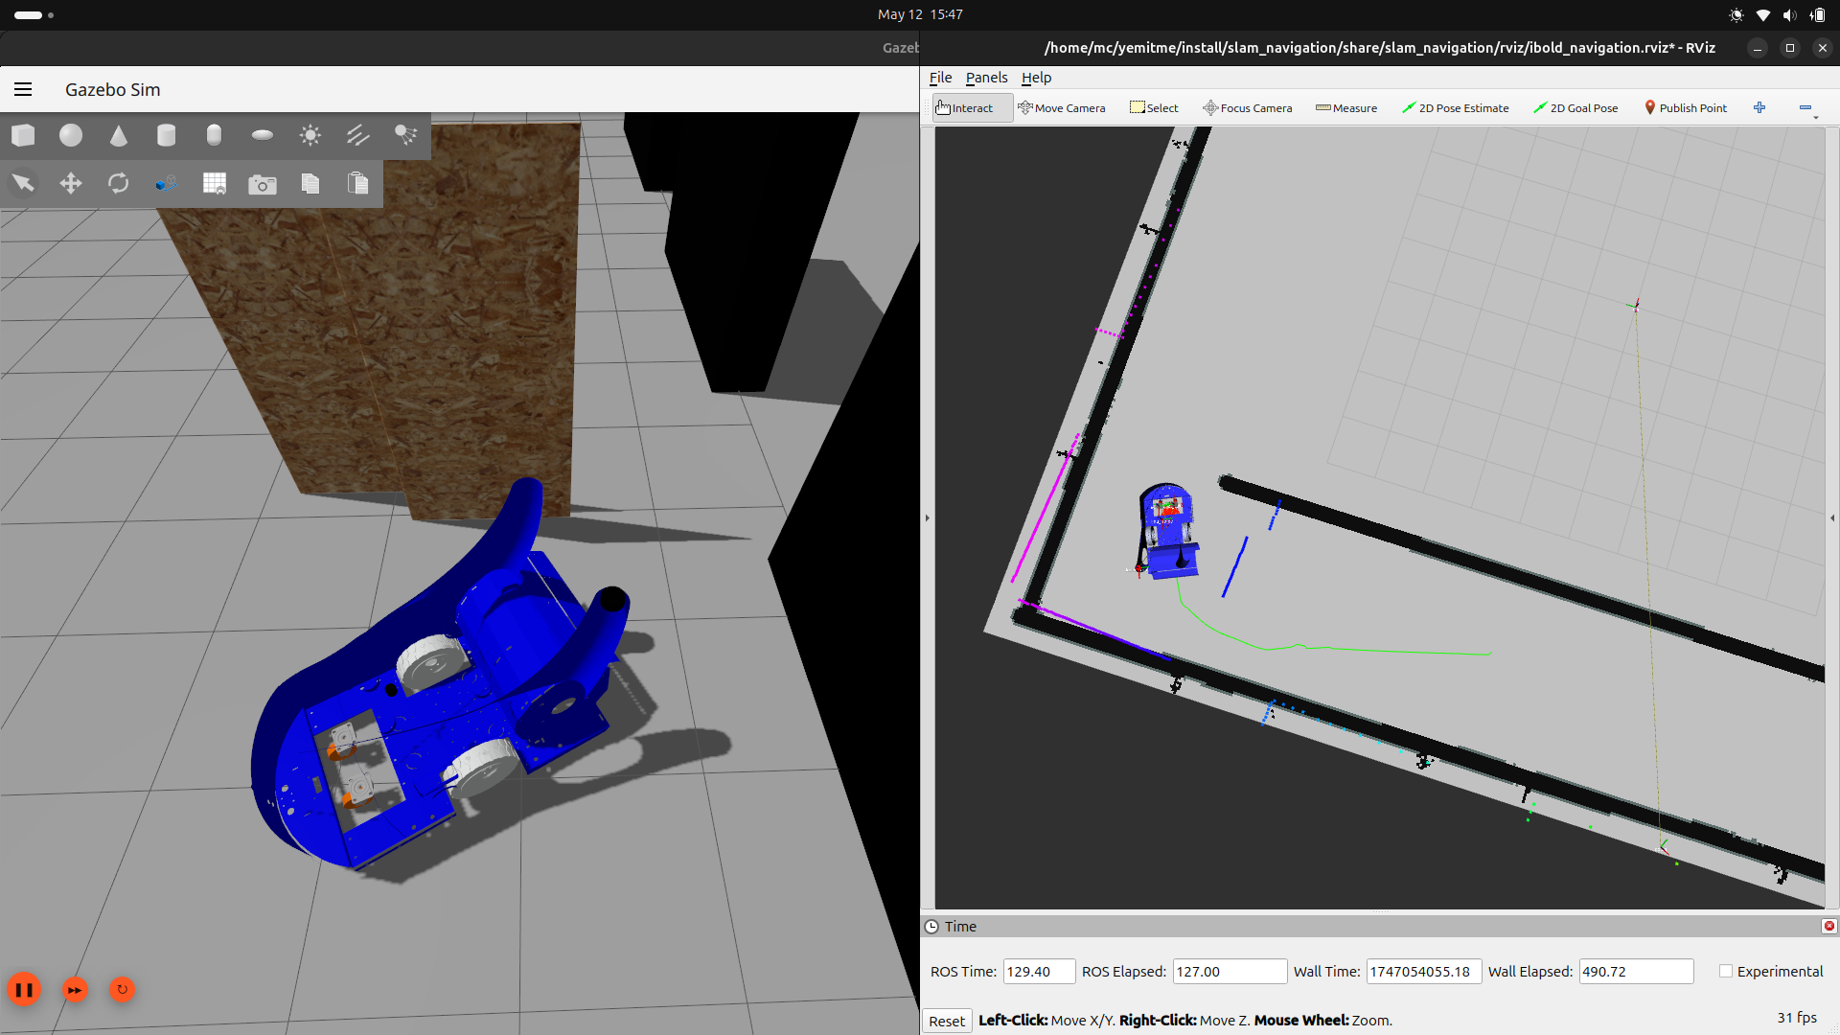Image resolution: width=1840 pixels, height=1035 pixels.
Task: Click the Reset button
Action: 946,1021
